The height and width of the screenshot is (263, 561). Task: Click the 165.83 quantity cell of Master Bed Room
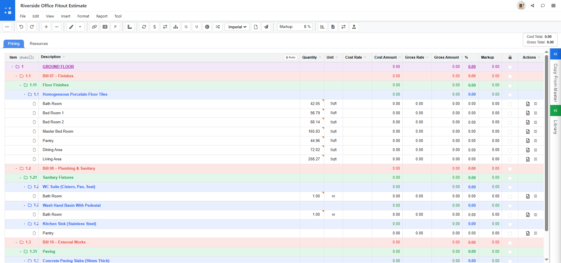312,131
